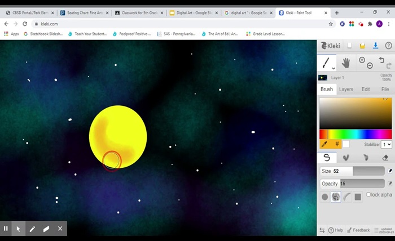
Task: Click the Layer 1 thumbnail
Action: tap(323, 78)
